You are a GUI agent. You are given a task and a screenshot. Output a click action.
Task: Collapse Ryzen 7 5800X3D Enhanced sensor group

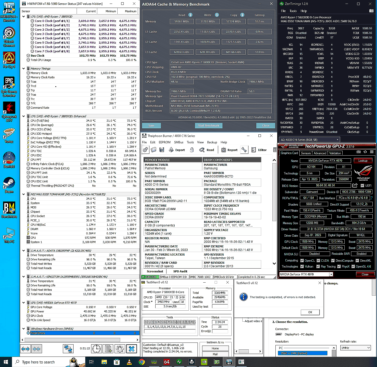coord(24,116)
